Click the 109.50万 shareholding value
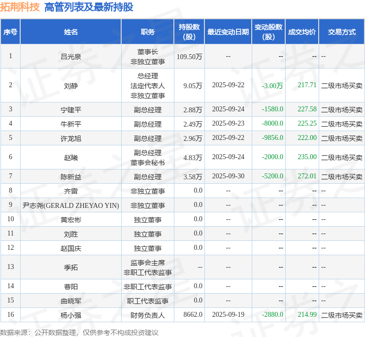 pyautogui.click(x=189, y=57)
